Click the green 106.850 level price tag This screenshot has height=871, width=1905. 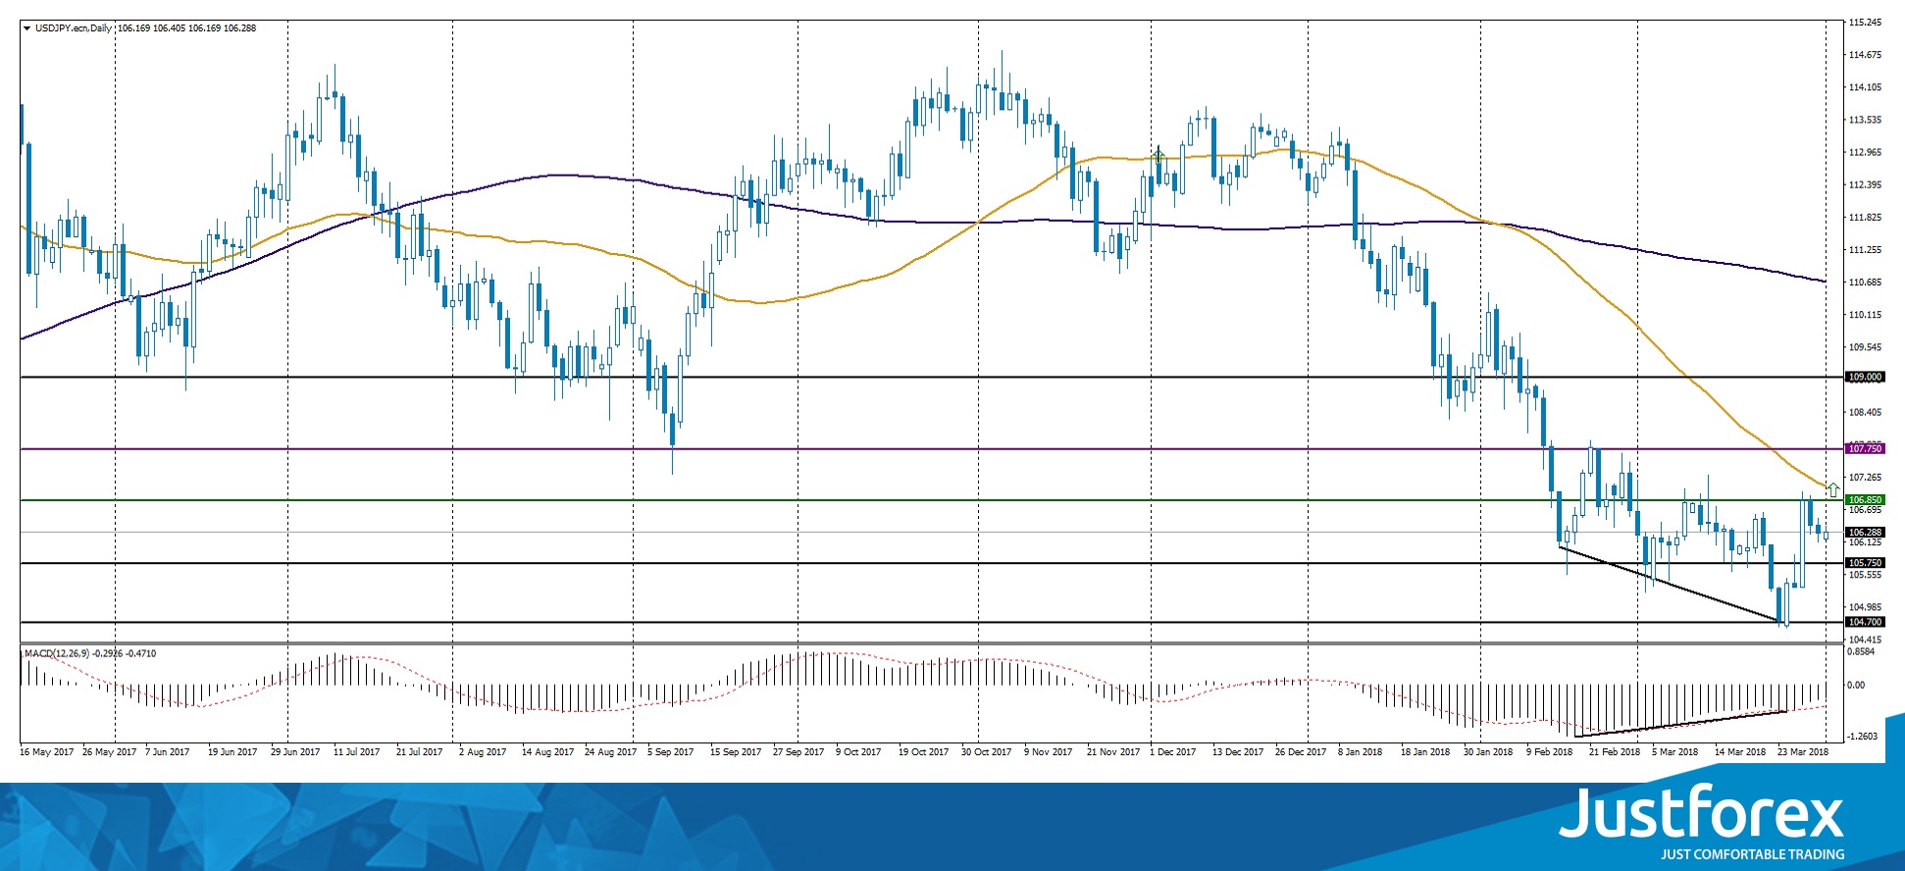[1865, 500]
